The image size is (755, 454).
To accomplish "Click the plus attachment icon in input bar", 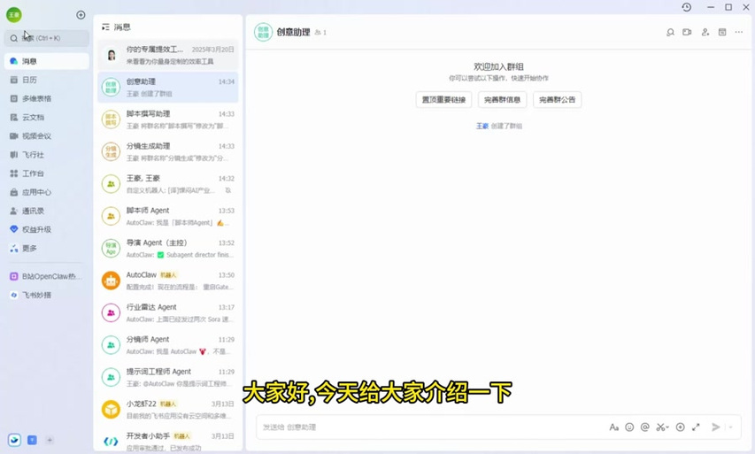I will (x=681, y=427).
